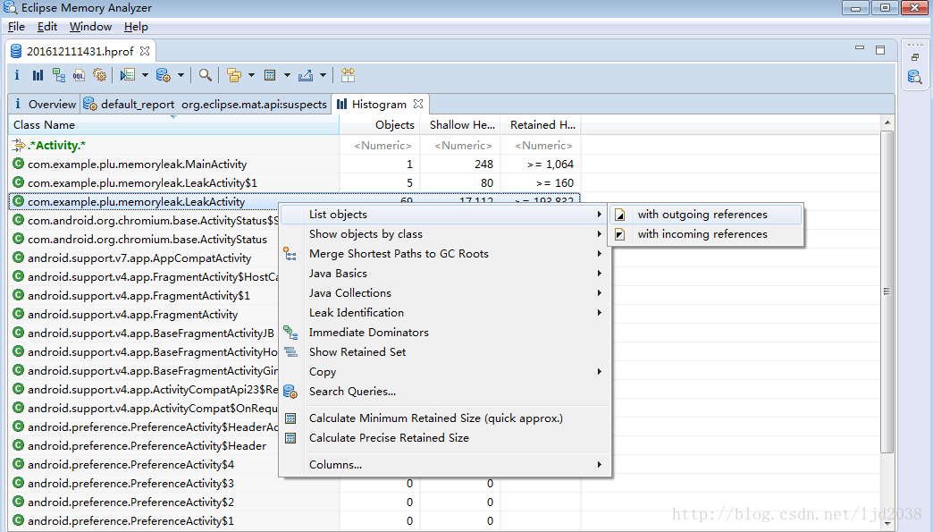The image size is (933, 532).
Task: Select the com.example.plu.memoryleak.MainActivity row
Action: (294, 165)
